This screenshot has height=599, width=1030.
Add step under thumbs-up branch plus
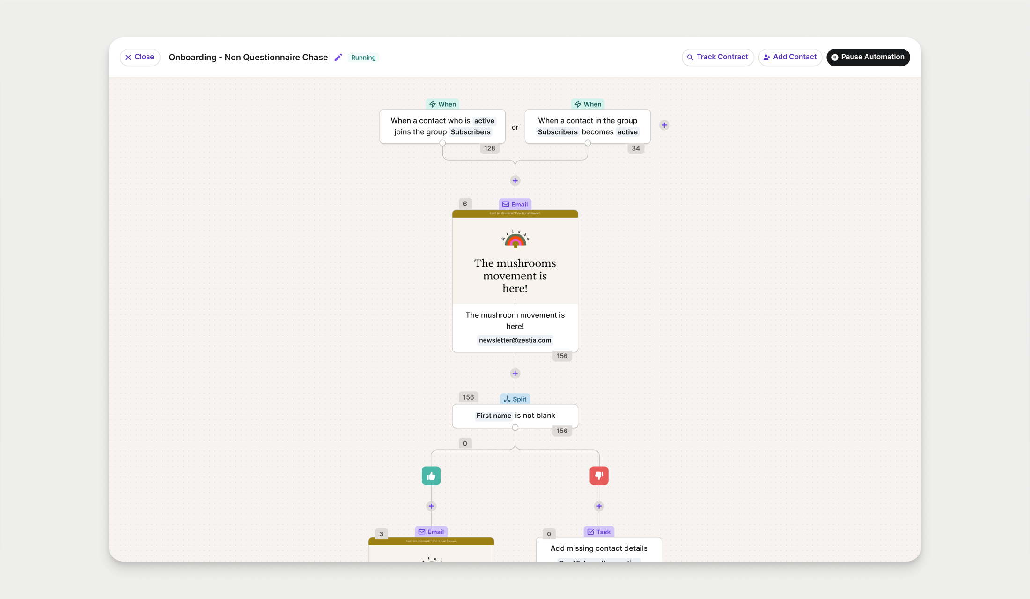coord(431,506)
